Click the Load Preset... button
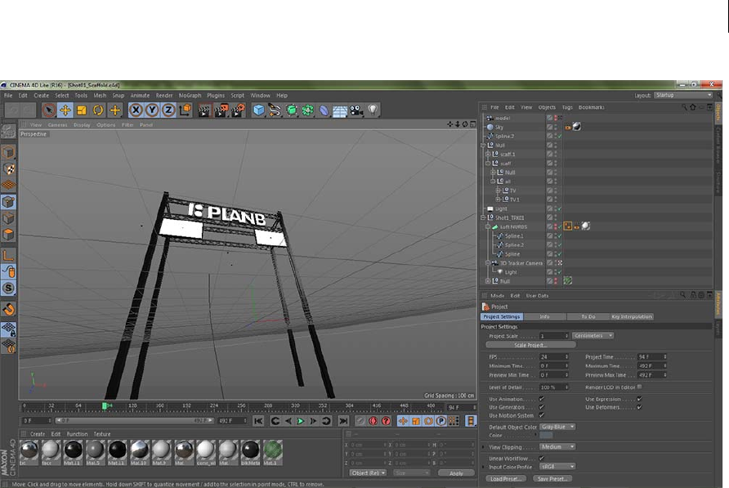Image resolution: width=729 pixels, height=488 pixels. (x=506, y=478)
